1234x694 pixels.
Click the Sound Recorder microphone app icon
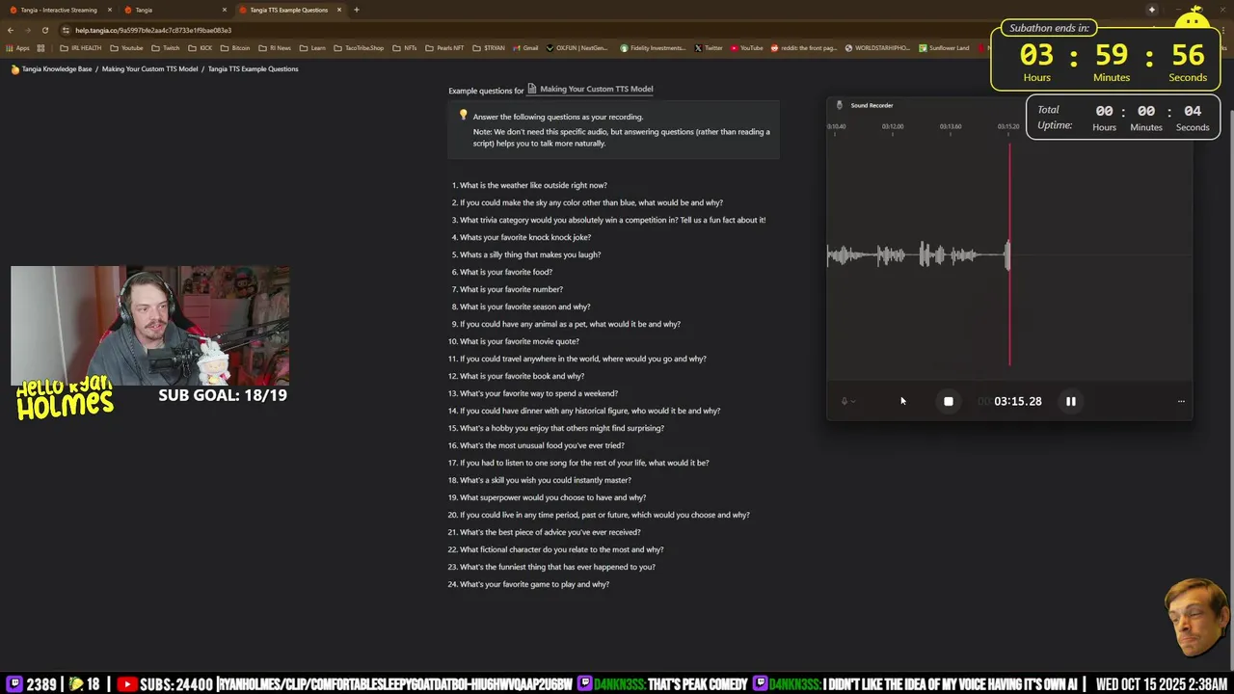tap(840, 105)
